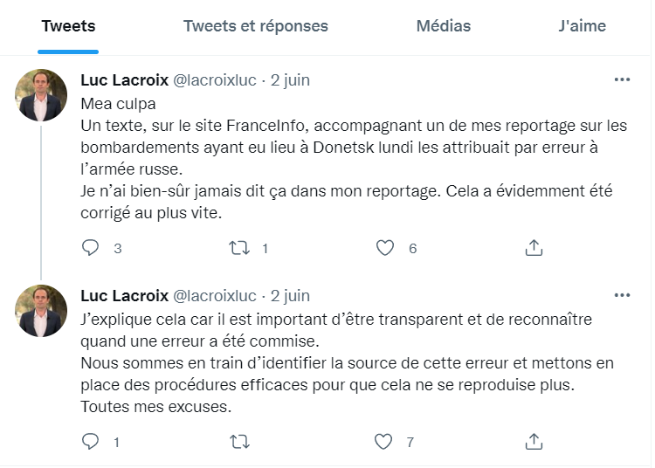Like the "Toutes mes excuses" tweet
Screen dimensions: 655x468
[x=385, y=442]
